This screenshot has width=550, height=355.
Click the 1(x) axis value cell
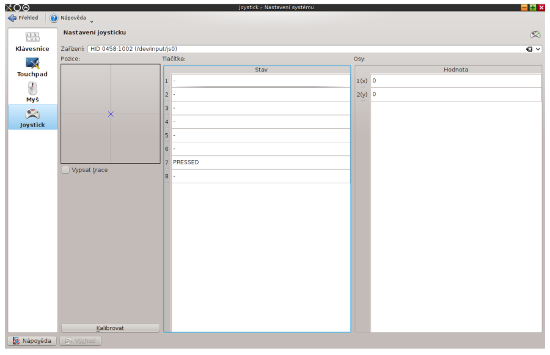(456, 81)
